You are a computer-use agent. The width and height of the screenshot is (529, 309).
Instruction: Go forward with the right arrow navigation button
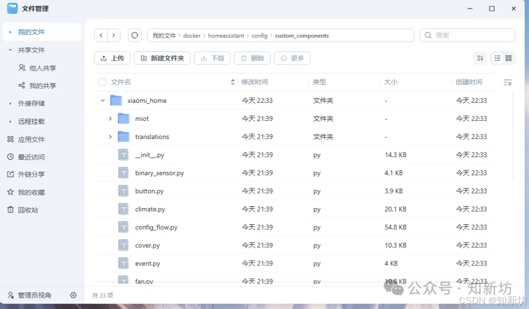(114, 35)
